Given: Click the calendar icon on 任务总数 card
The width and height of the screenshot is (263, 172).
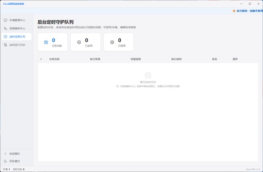Looking at the screenshot, I should pos(46,43).
